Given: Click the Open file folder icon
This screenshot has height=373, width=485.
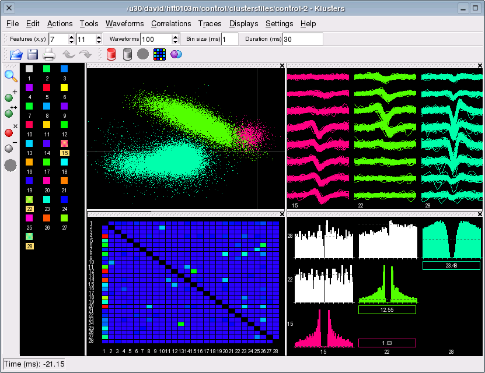Looking at the screenshot, I should [16, 54].
